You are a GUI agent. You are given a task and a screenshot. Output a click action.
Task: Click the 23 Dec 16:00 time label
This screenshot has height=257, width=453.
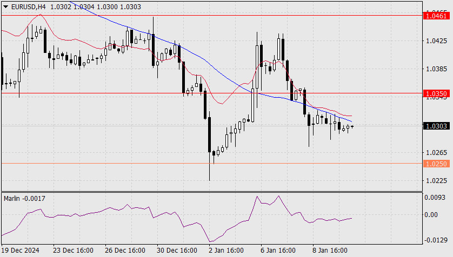[73, 251]
